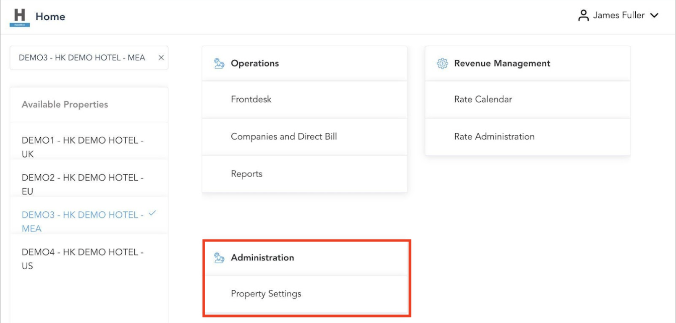Screen dimensions: 676x323
Task: Open the Rate Calendar
Action: click(482, 99)
